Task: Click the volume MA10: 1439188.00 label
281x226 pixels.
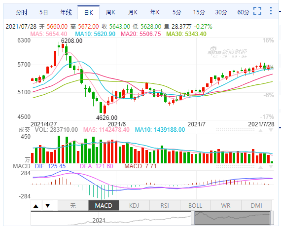Action: [x=160, y=130]
